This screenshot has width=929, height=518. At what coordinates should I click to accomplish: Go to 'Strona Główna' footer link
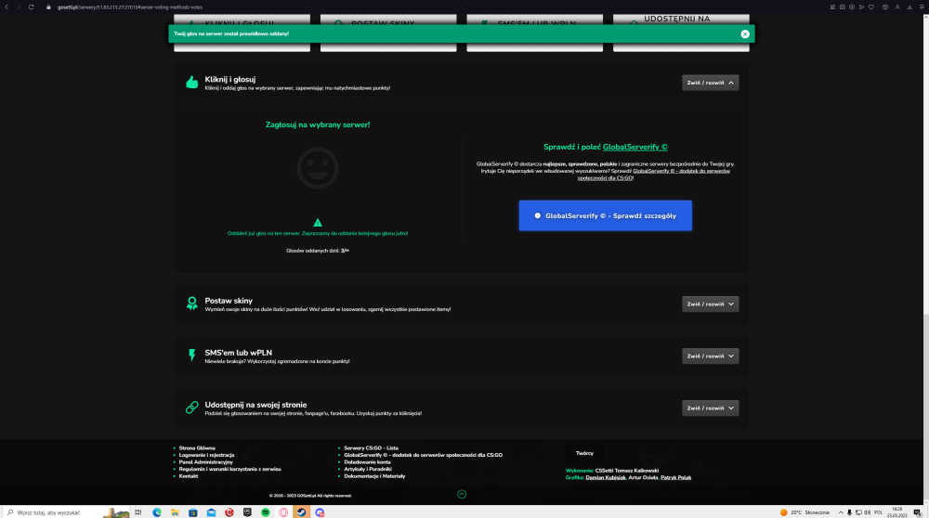(197, 448)
